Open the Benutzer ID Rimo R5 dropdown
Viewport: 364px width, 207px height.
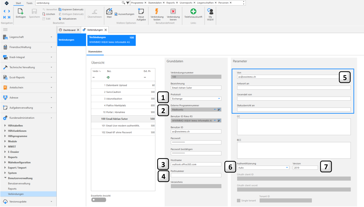click(x=215, y=121)
